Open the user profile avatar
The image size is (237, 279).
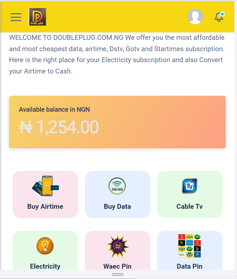(x=195, y=17)
